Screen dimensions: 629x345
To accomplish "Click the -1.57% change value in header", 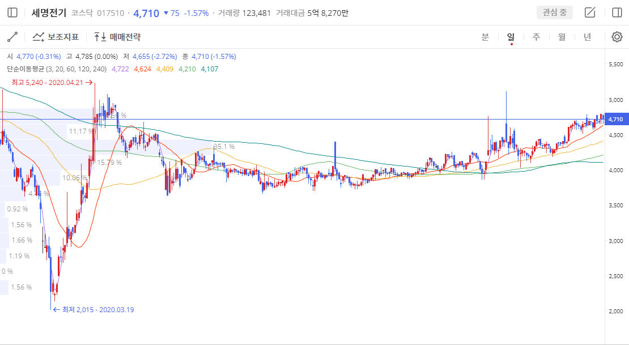I will pyautogui.click(x=196, y=13).
